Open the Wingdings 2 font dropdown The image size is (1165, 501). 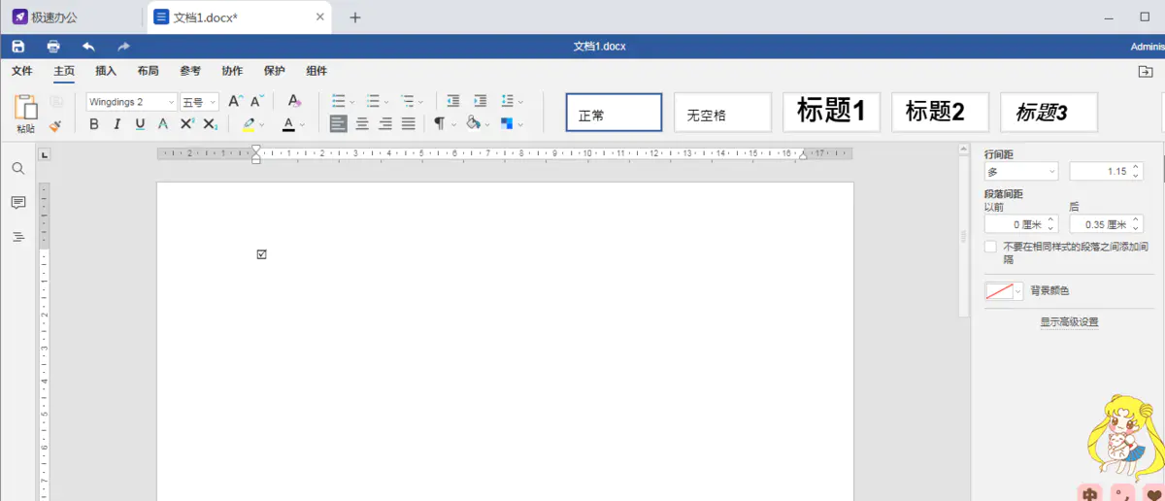[131, 102]
